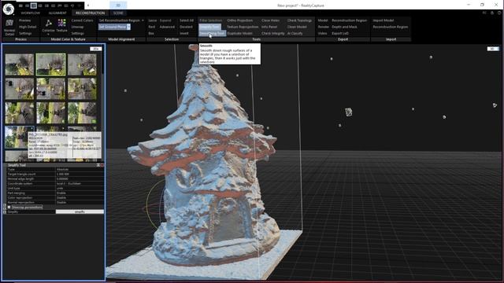This screenshot has height=283, width=504.
Task: Open the Simplify Tool in ribbon
Action: [209, 27]
